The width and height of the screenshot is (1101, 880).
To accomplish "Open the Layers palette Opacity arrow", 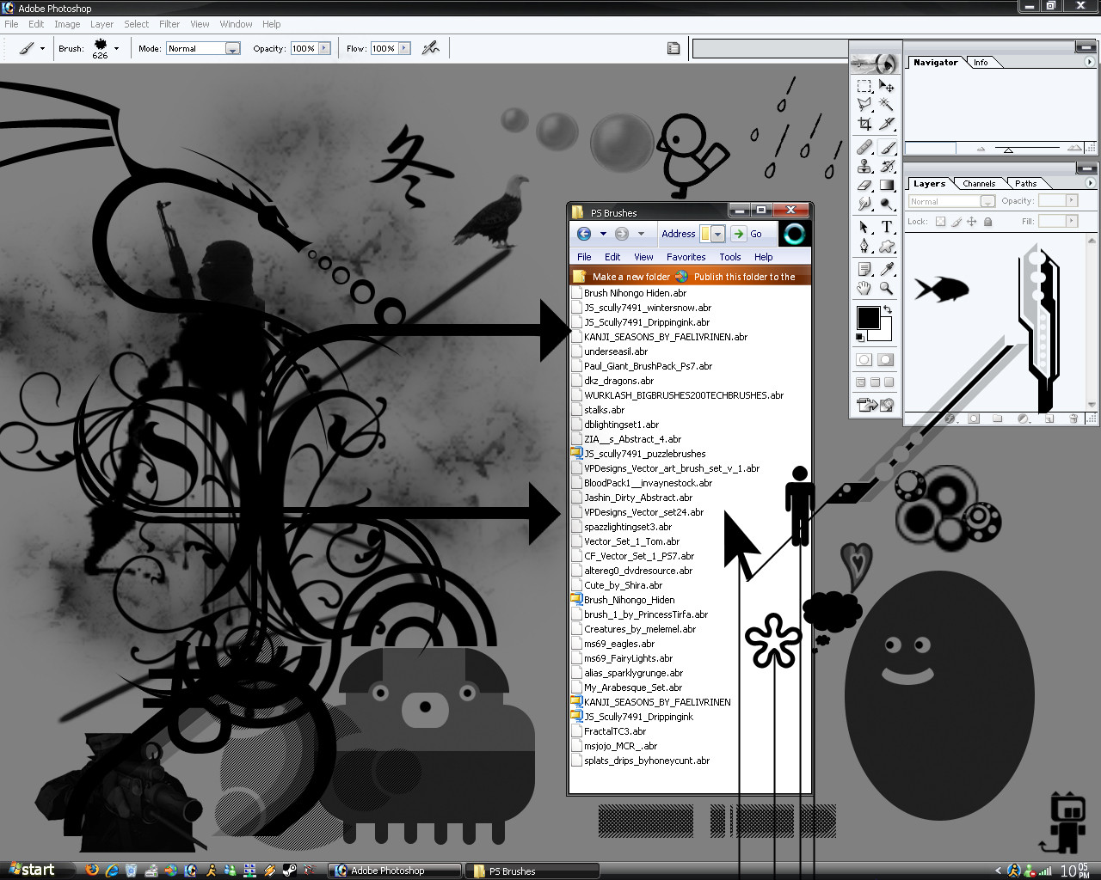I will [1072, 200].
